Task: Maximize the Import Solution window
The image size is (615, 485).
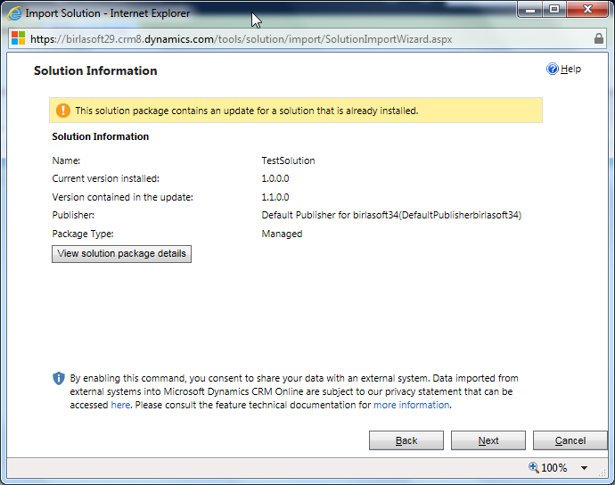Action: pyautogui.click(x=554, y=10)
